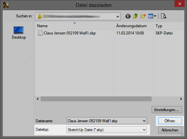Click the horizontal scrollbar right arrow
The height and width of the screenshot is (139, 187).
point(181,99)
